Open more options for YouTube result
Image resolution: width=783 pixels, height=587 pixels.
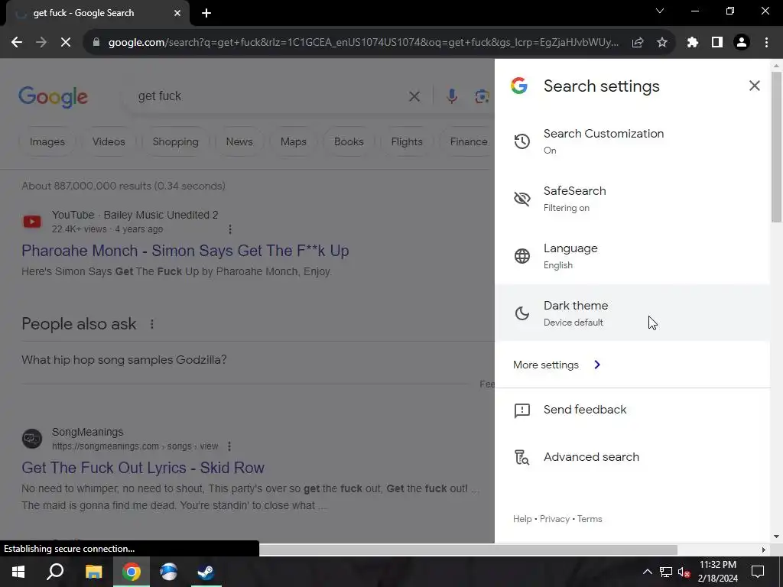tap(229, 229)
